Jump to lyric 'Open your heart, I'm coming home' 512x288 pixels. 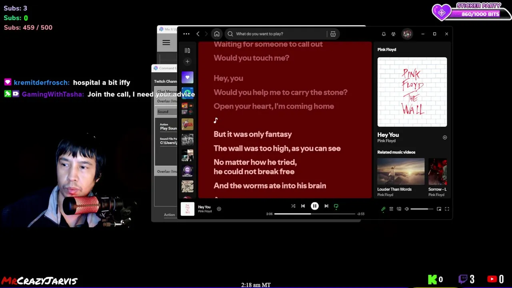coord(274,106)
